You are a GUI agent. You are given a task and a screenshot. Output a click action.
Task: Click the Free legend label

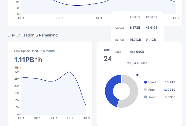pyautogui.click(x=151, y=90)
